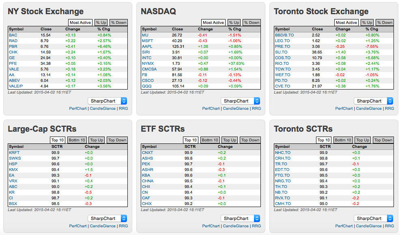Switch NYSE panel to % Up tab

[x=100, y=23]
